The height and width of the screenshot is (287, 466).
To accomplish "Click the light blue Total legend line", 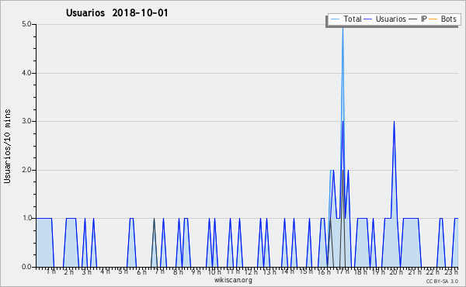I will point(335,19).
